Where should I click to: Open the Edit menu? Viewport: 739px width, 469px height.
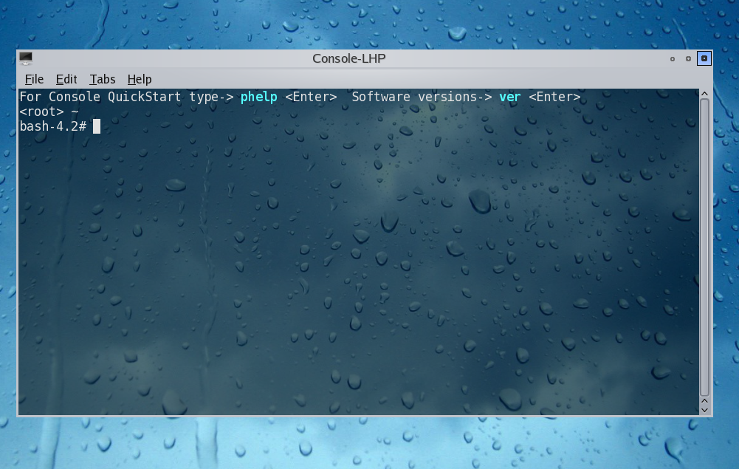66,79
